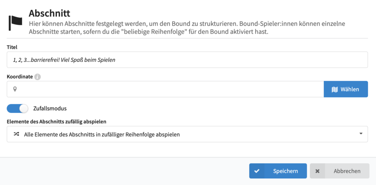Click into the Titel text field
The image size is (376, 185).
pos(187,60)
